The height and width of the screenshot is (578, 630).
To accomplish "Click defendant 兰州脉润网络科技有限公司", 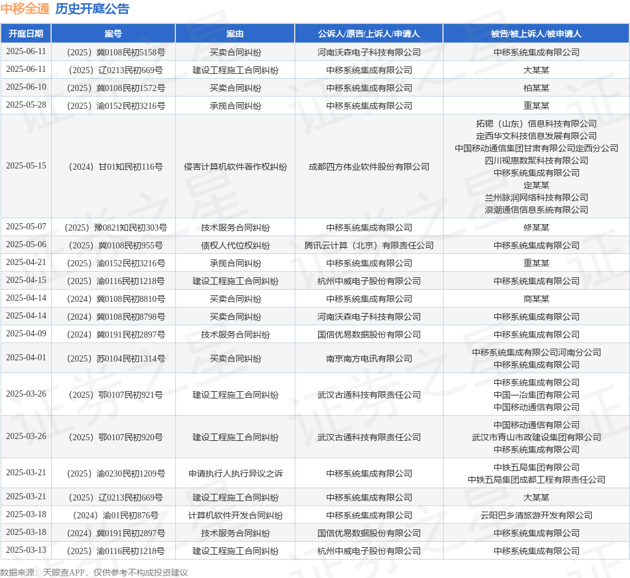I will (x=536, y=197).
